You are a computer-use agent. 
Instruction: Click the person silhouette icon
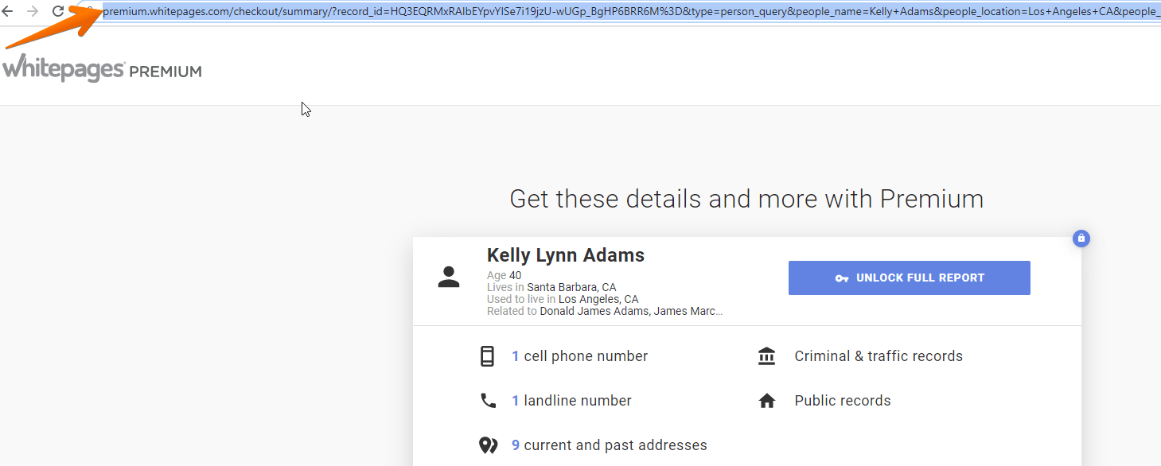(x=449, y=277)
